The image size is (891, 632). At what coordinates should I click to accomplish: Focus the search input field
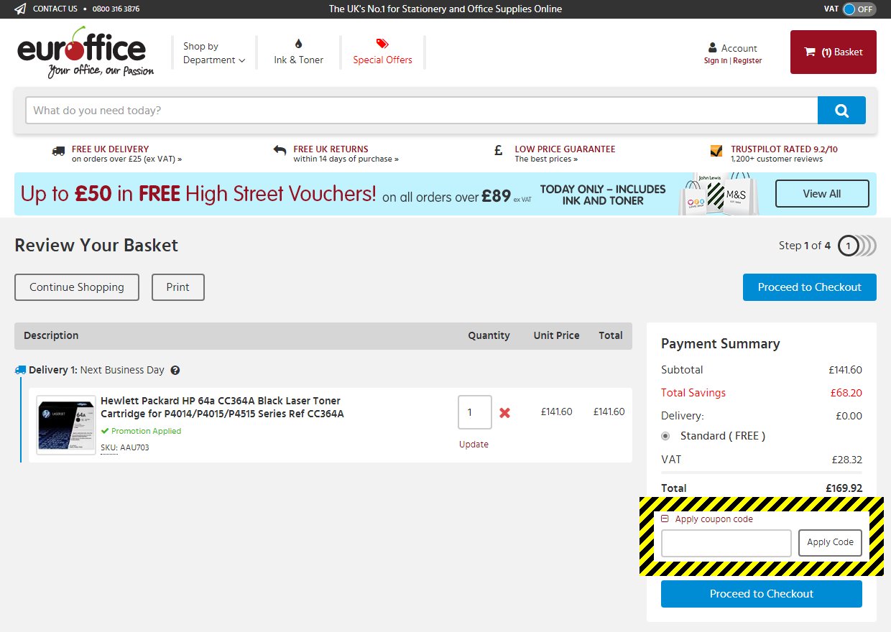(x=422, y=111)
